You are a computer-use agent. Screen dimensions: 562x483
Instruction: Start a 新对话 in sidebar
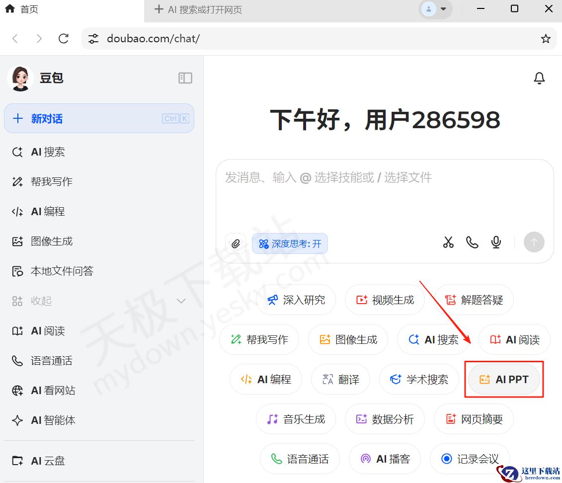coord(99,118)
